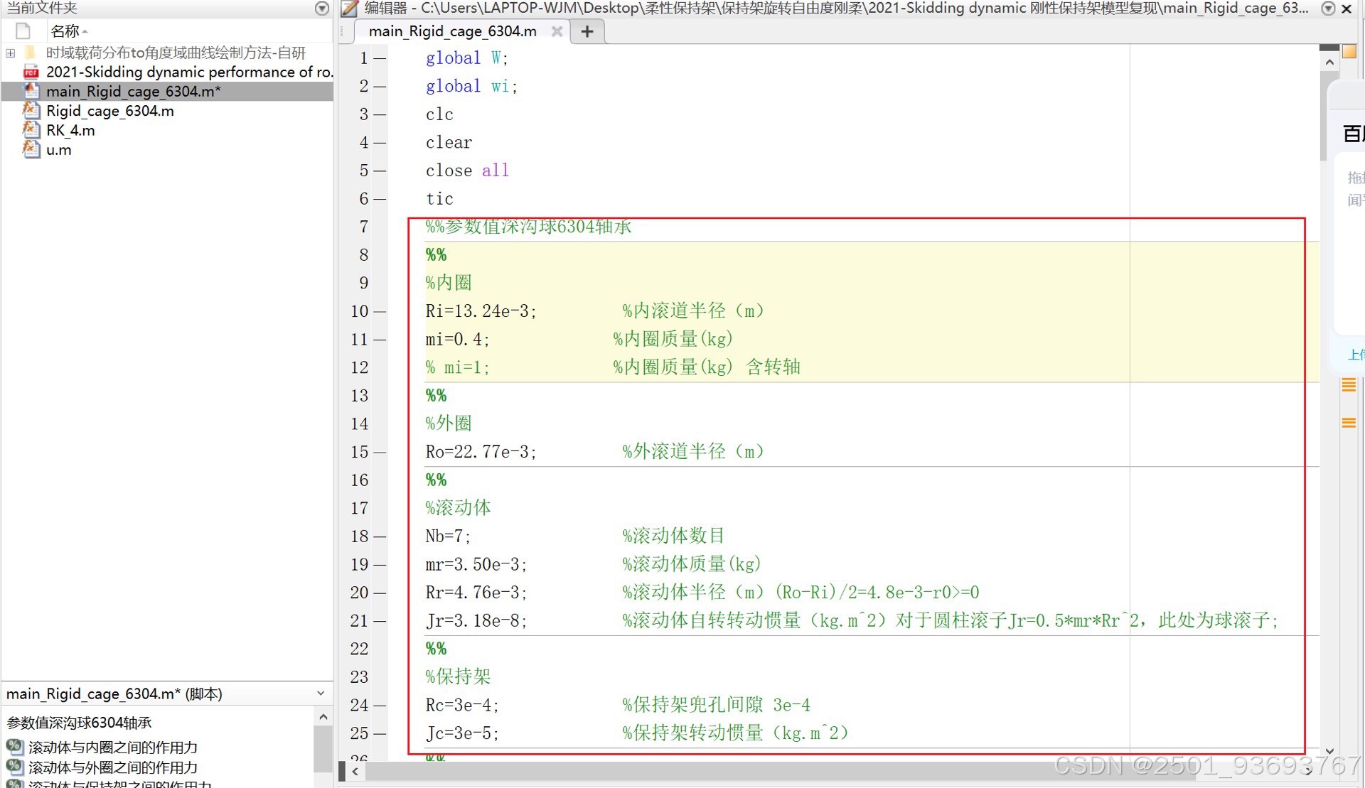
Task: Open the details panel main_Rigid_cage_6304.m (脚本) dropdown
Action: point(321,693)
